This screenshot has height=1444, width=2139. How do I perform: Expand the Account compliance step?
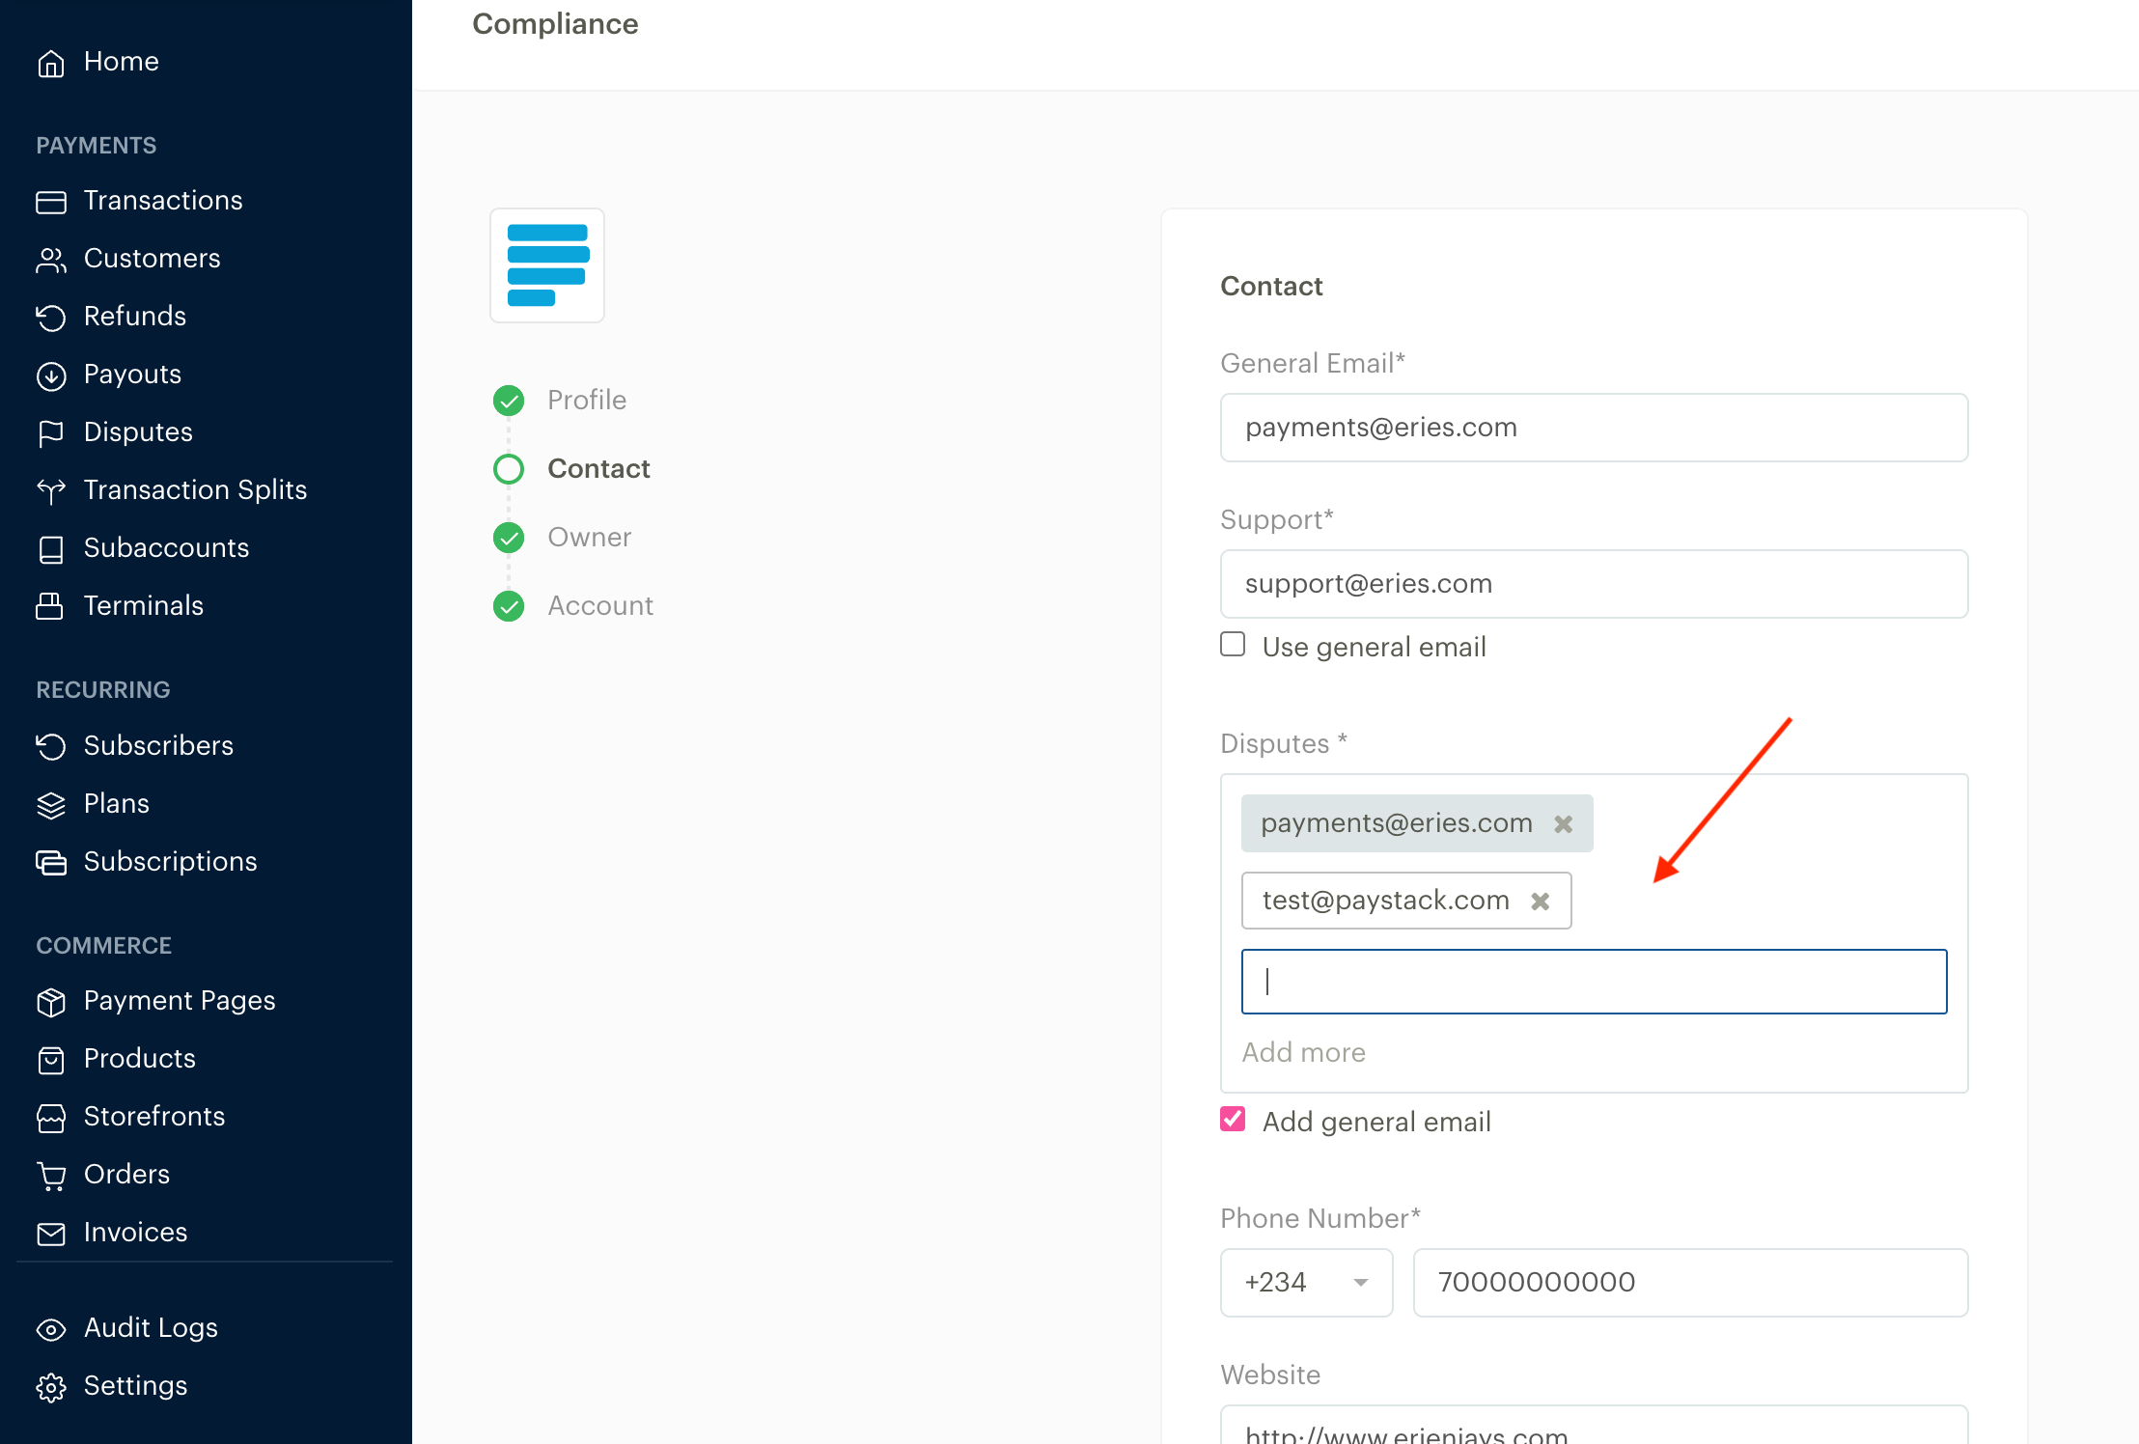point(598,604)
